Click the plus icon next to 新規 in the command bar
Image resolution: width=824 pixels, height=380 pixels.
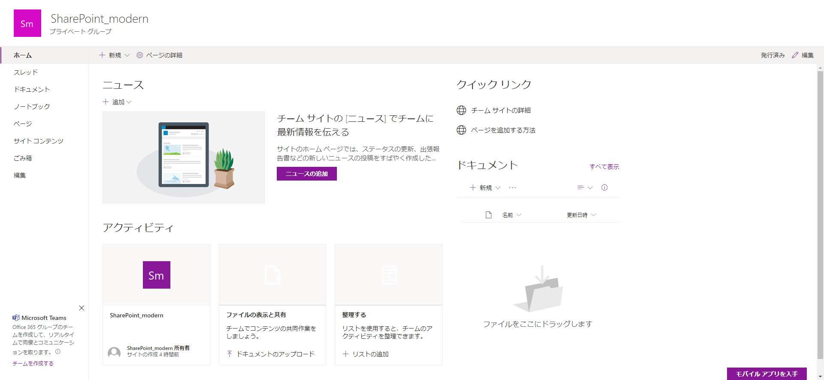pos(102,55)
